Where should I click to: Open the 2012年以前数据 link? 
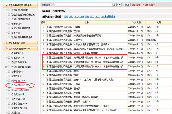108,16
